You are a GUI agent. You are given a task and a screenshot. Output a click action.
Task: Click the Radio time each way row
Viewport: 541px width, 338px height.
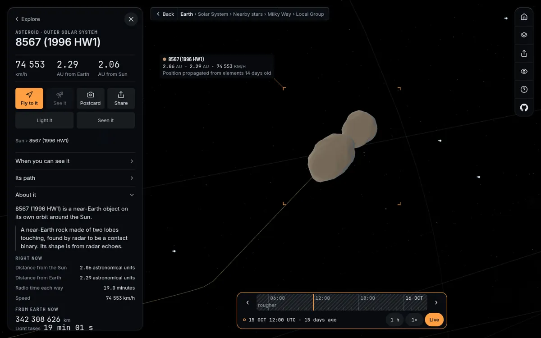[x=75, y=288]
